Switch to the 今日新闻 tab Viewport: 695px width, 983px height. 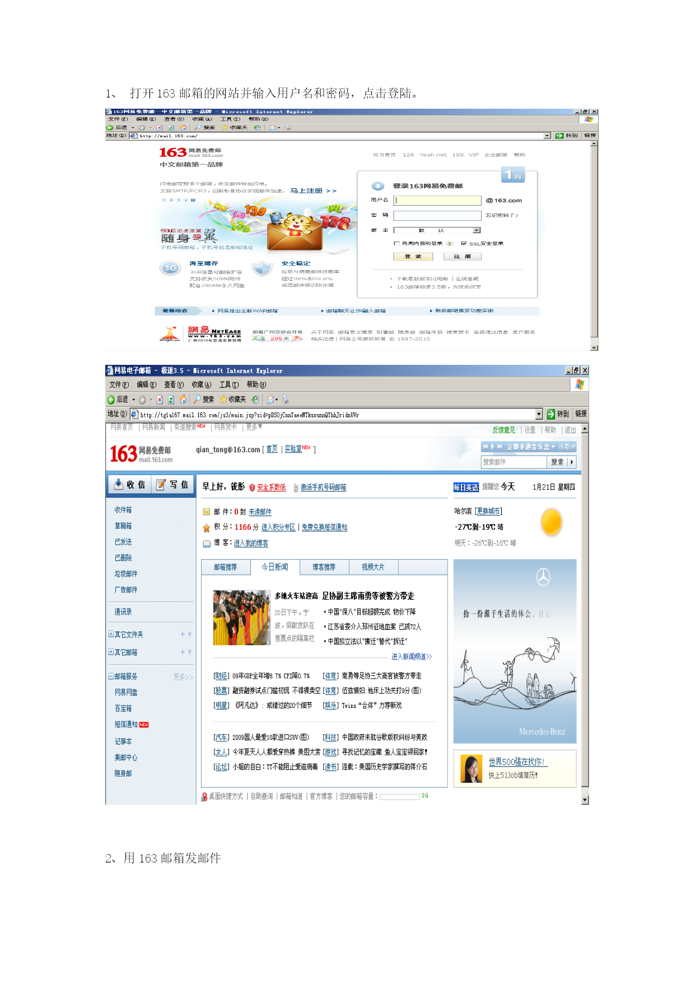(x=275, y=567)
